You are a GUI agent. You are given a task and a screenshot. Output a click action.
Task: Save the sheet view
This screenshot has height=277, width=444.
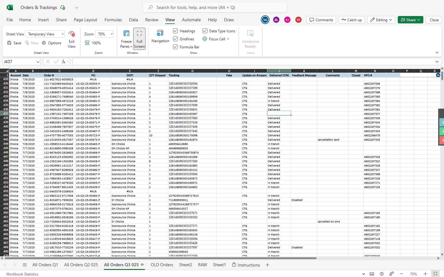point(14,43)
